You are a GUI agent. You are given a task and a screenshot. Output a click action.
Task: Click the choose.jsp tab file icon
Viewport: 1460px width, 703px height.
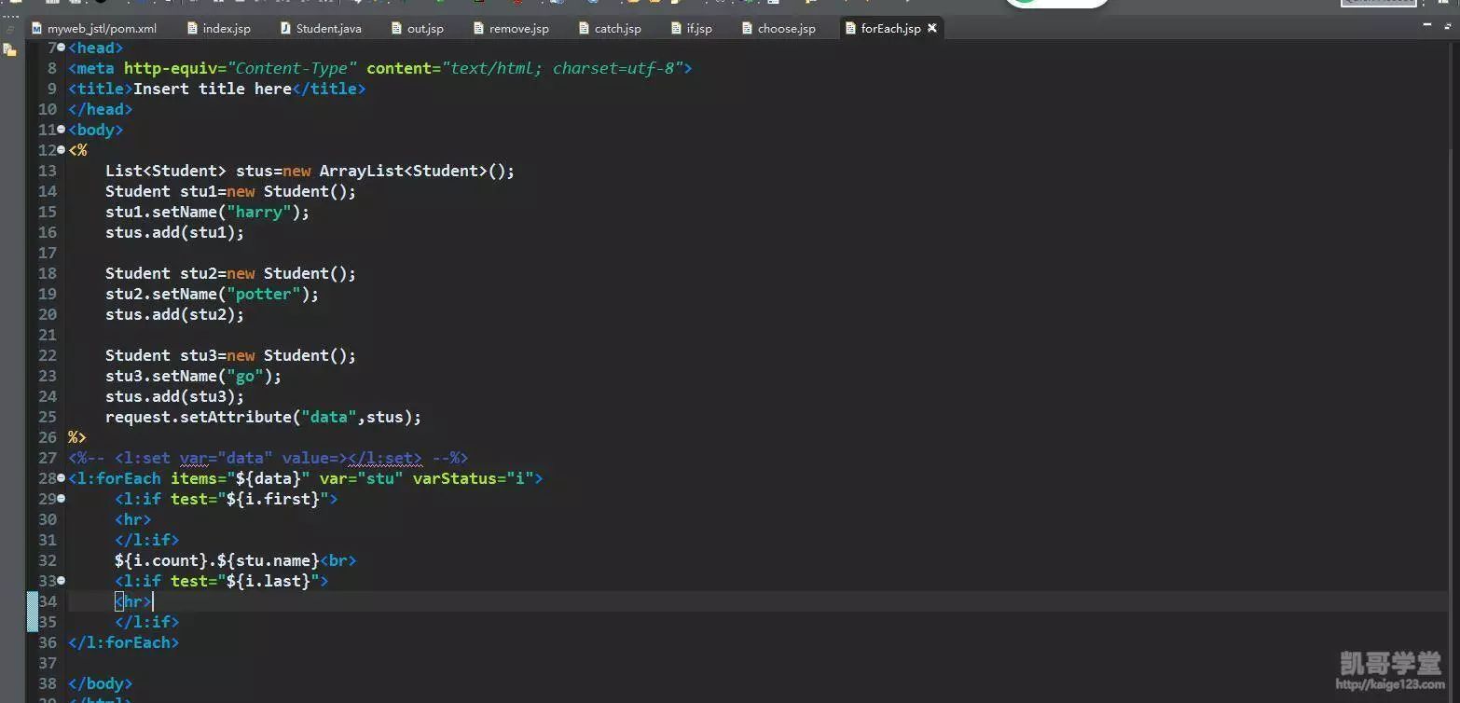click(x=747, y=29)
